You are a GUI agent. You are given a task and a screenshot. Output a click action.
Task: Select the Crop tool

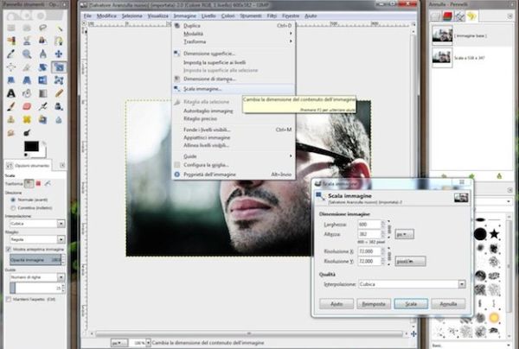tap(27, 67)
